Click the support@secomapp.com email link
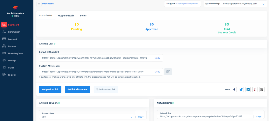 (187, 4)
